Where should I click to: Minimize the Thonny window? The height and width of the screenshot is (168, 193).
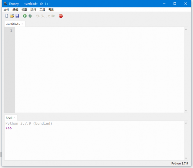coord(164,4)
